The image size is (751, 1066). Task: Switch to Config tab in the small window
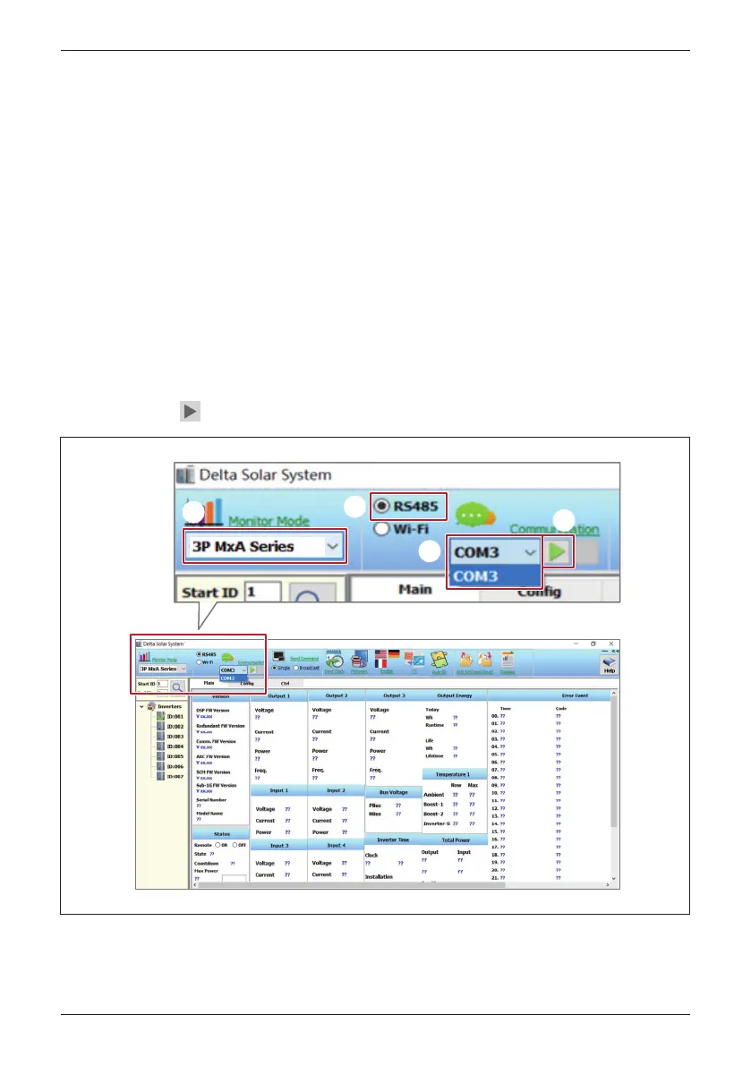click(x=247, y=683)
